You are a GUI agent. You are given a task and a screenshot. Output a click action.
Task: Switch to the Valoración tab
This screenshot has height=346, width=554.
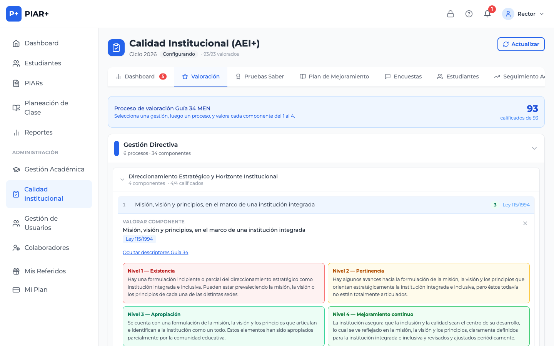click(x=201, y=77)
